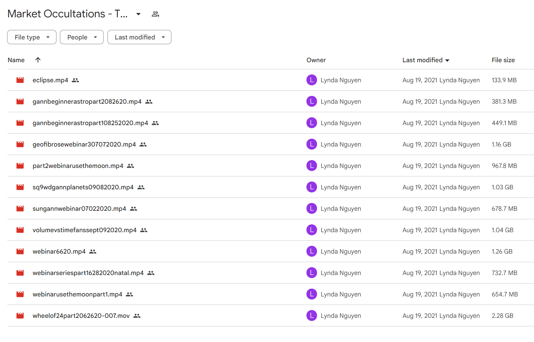The width and height of the screenshot is (534, 342).
Task: Click 381.3 MB file size
Action: click(504, 102)
